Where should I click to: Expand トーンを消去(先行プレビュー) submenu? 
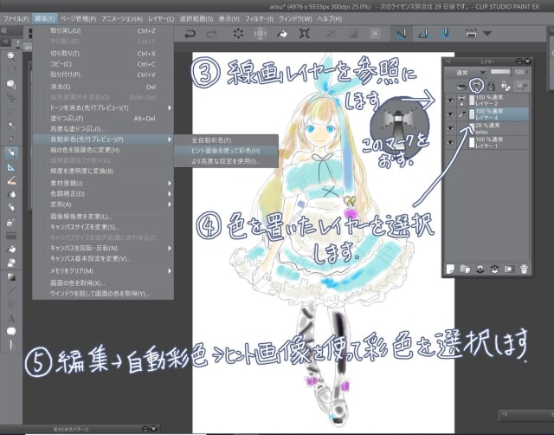click(170, 107)
